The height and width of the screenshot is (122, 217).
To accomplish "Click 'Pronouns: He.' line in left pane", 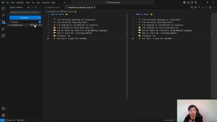I will [x=64, y=36].
